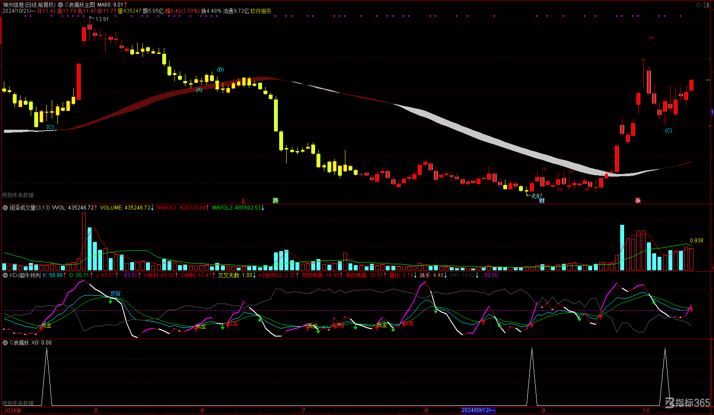Click the 13.91 high price label
Viewport: 714px width, 415px height.
pyautogui.click(x=102, y=19)
